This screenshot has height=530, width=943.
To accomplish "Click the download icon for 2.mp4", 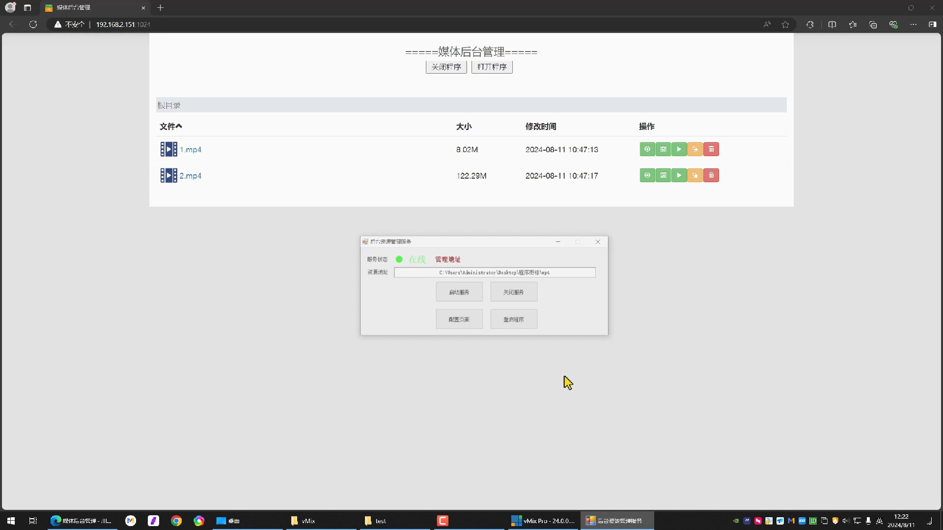I will pyautogui.click(x=647, y=175).
